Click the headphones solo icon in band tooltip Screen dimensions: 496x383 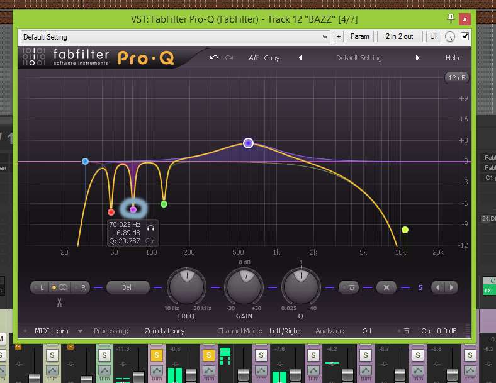[x=151, y=228]
